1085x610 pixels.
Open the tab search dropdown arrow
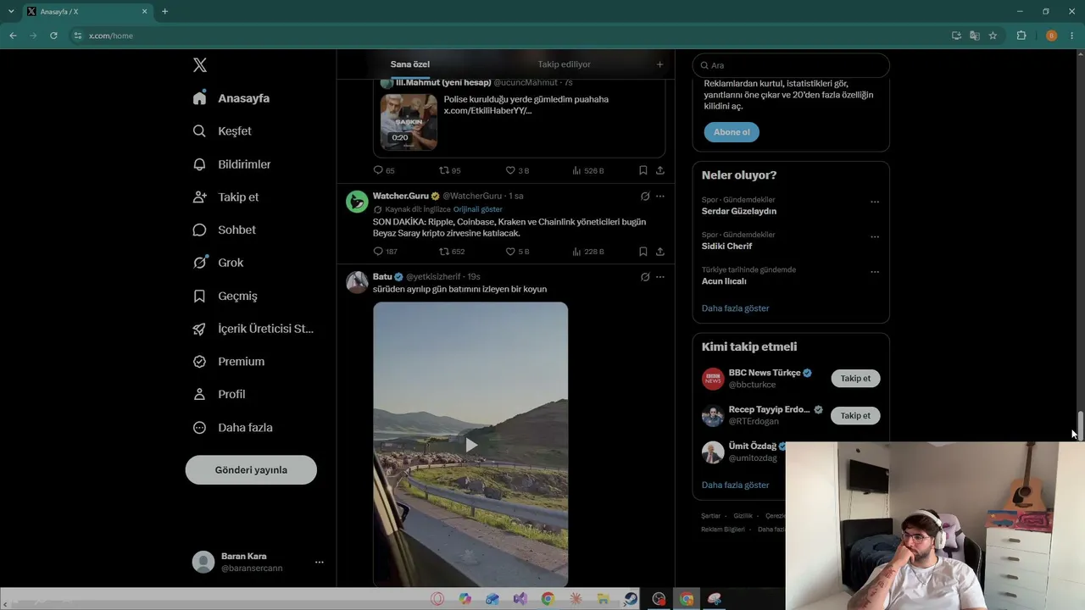tap(11, 11)
